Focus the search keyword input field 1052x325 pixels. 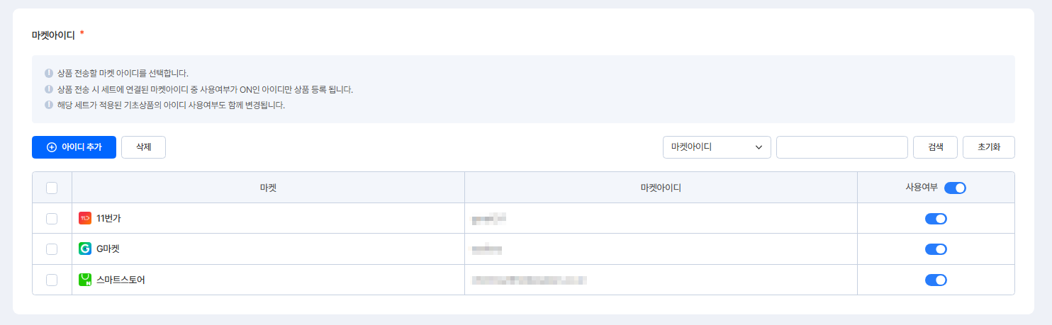tap(841, 147)
